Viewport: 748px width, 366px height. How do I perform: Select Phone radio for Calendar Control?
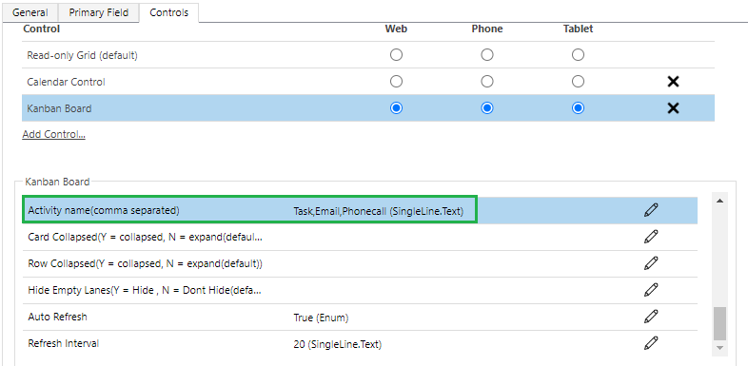click(x=487, y=82)
